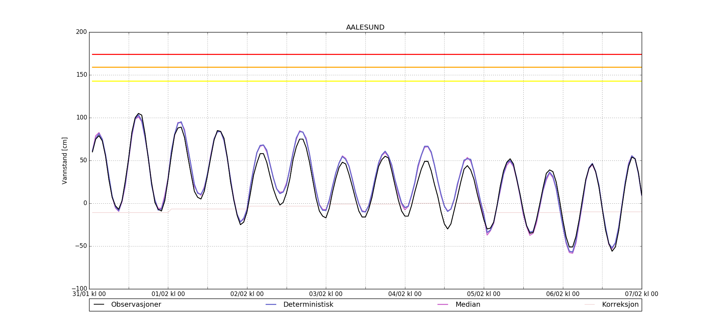Image resolution: width=713 pixels, height=321 pixels.
Task: Select the 03/02 kl 00 time tick
Action: (x=326, y=294)
